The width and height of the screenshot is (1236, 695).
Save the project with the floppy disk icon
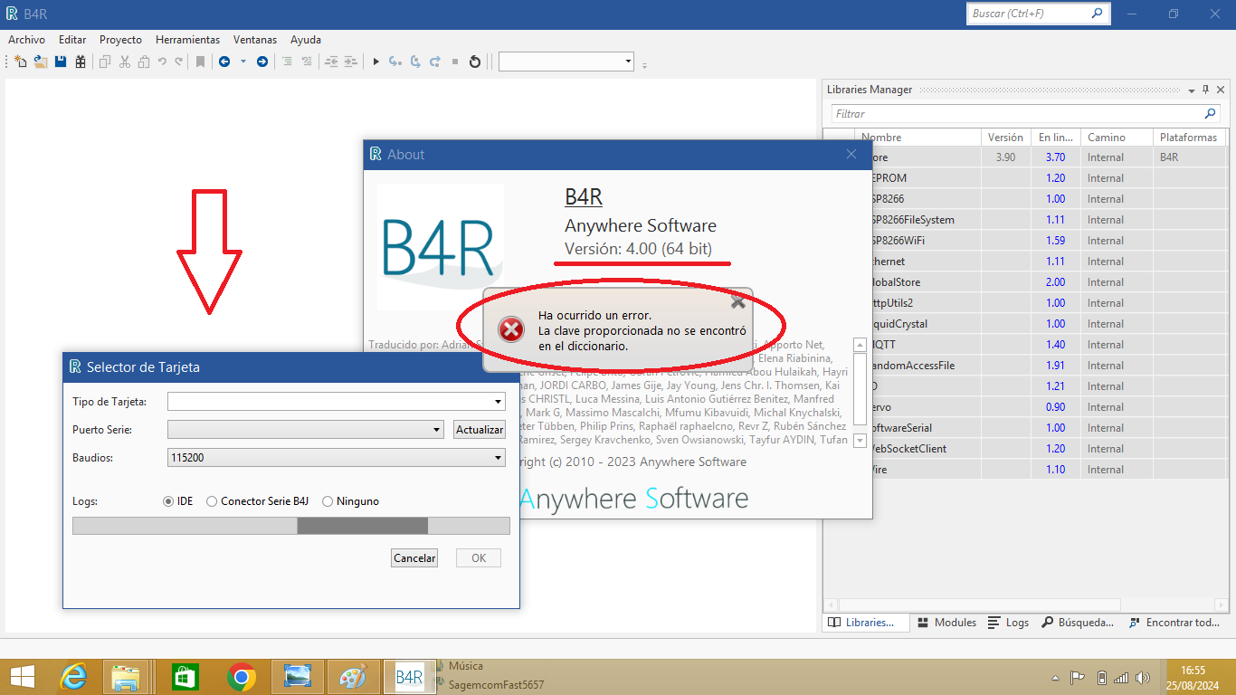61,62
